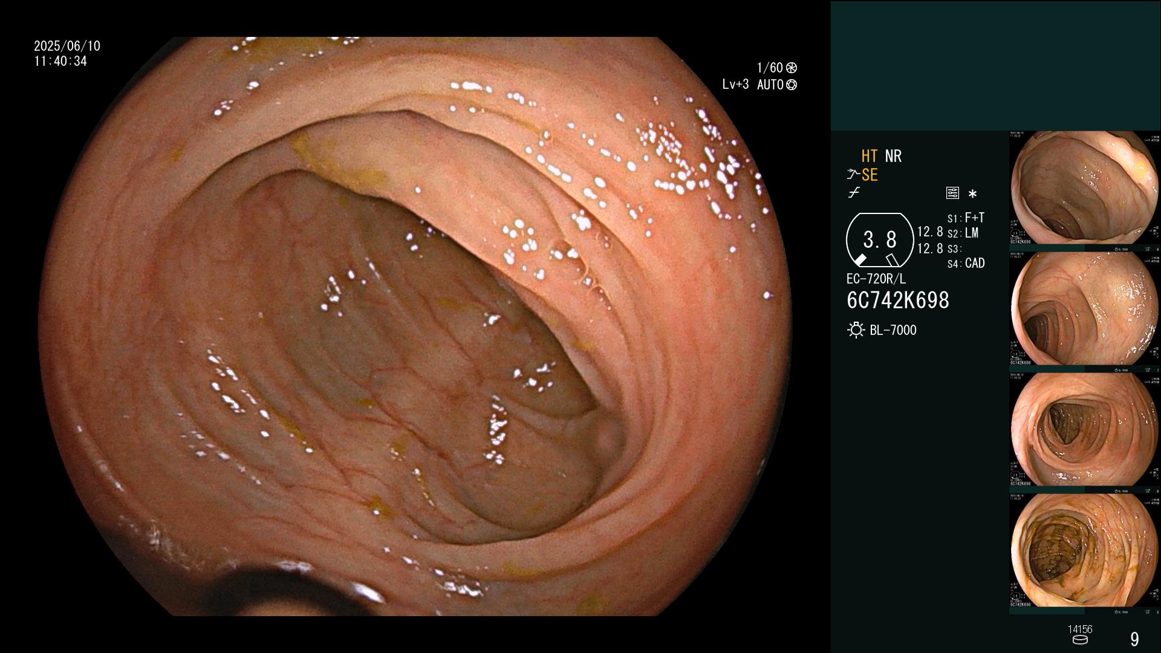Click the shutter icon beside 1/60
Viewport: 1161px width, 653px height.
(792, 68)
